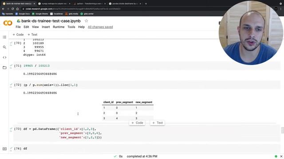Open the table of contents sidebar icon
Screen dimensions: 284x159
[x=4, y=37]
